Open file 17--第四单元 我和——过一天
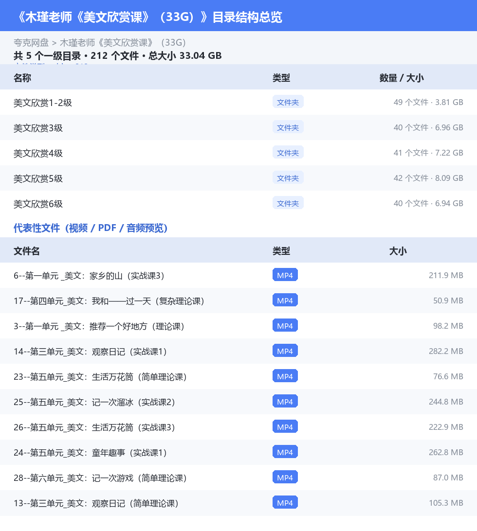 coord(109,301)
